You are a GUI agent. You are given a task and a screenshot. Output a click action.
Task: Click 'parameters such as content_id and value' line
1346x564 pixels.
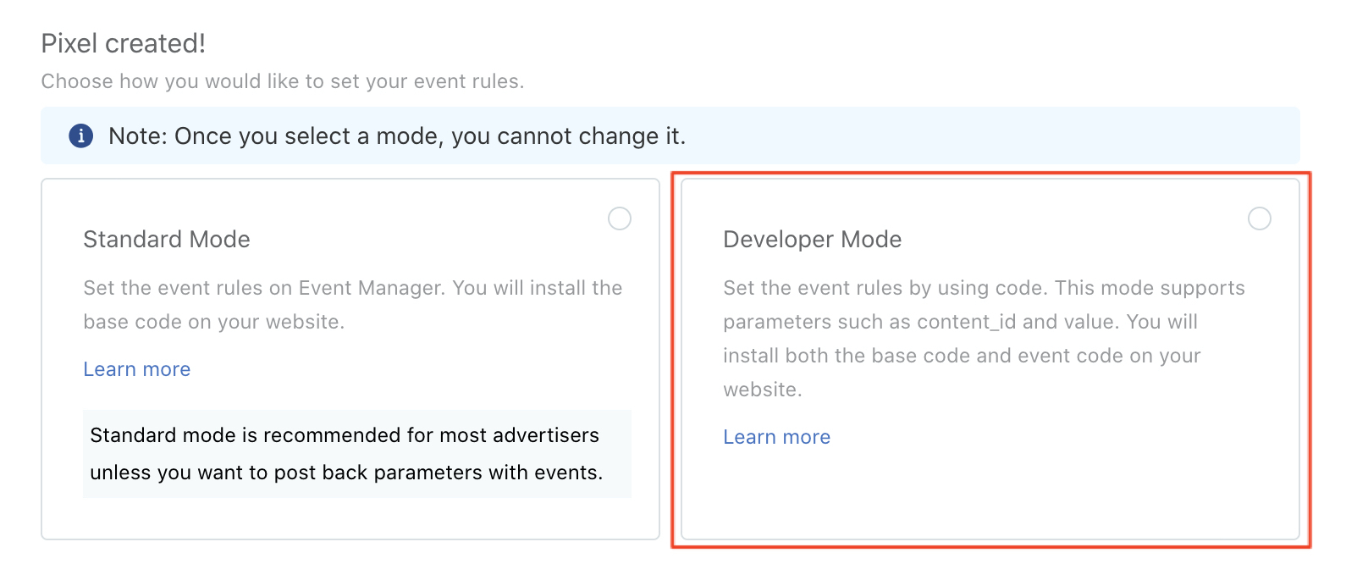click(961, 322)
